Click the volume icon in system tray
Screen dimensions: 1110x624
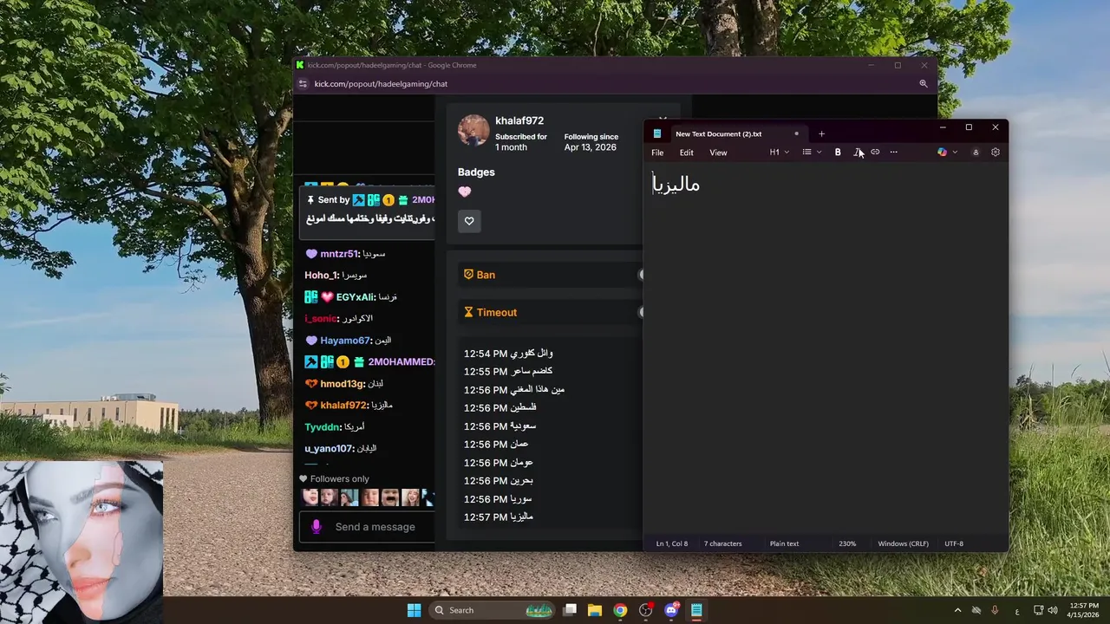tap(1053, 610)
